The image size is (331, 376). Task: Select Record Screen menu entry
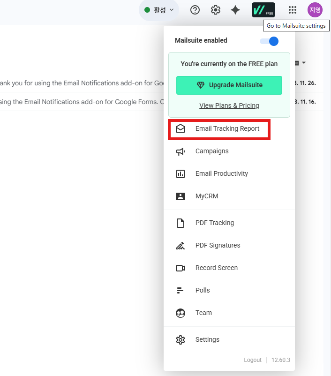point(229,268)
